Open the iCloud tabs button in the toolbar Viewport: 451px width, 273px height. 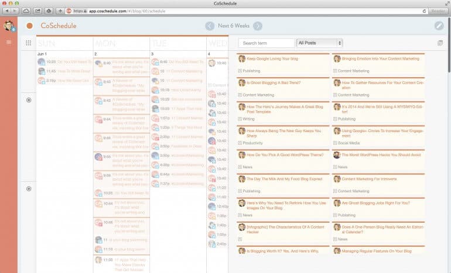tap(26, 11)
